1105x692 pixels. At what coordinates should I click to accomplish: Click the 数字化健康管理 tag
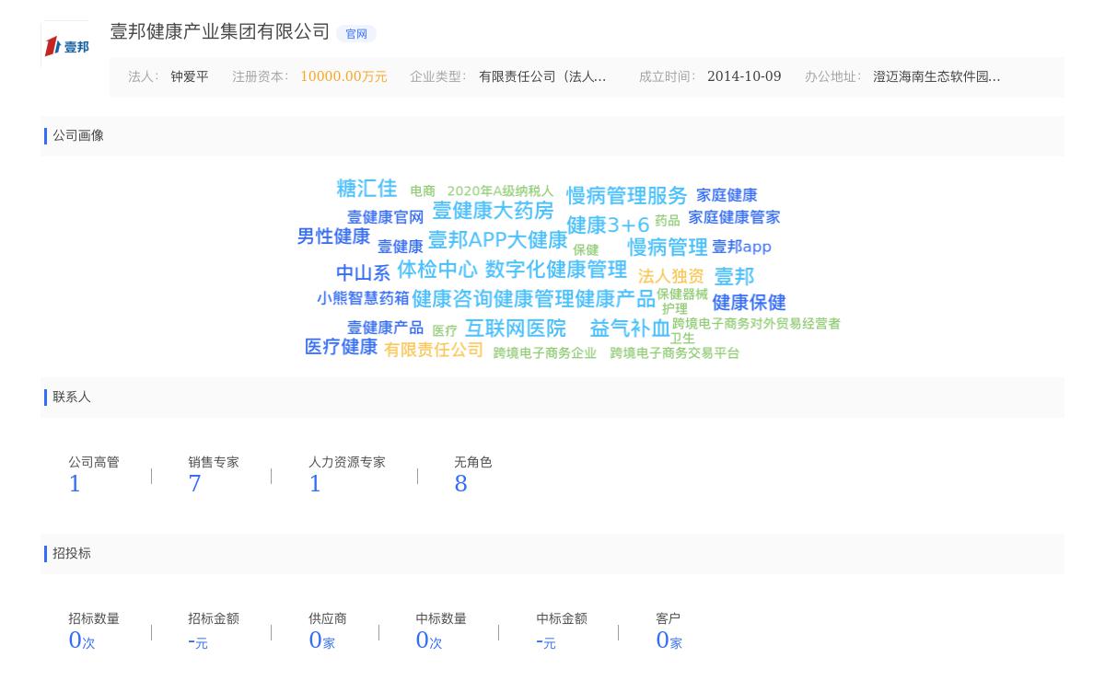pos(555,270)
